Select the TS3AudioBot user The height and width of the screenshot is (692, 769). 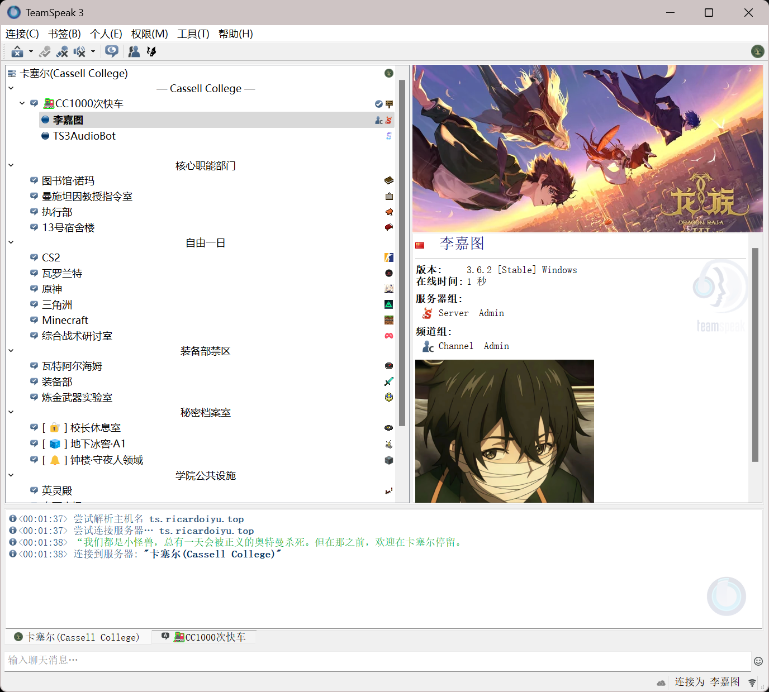84,136
